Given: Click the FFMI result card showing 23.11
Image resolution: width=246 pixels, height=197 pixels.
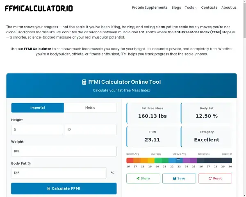Looking at the screenshot, I should point(153,136).
